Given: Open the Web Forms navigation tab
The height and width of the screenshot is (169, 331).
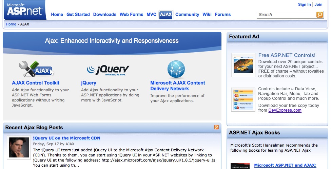Looking at the screenshot, I should tap(131, 15).
